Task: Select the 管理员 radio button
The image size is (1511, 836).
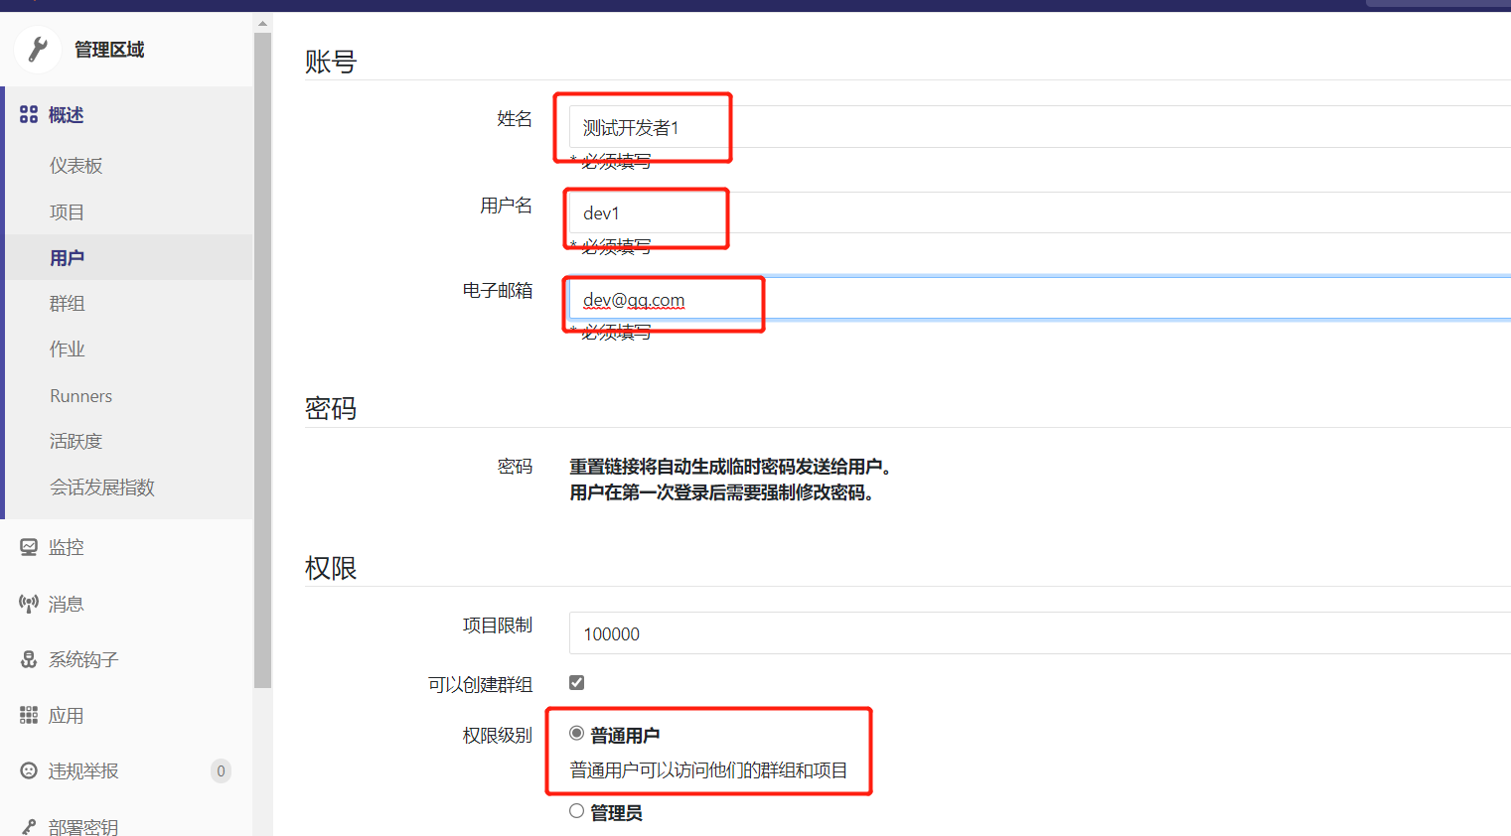Action: (576, 810)
